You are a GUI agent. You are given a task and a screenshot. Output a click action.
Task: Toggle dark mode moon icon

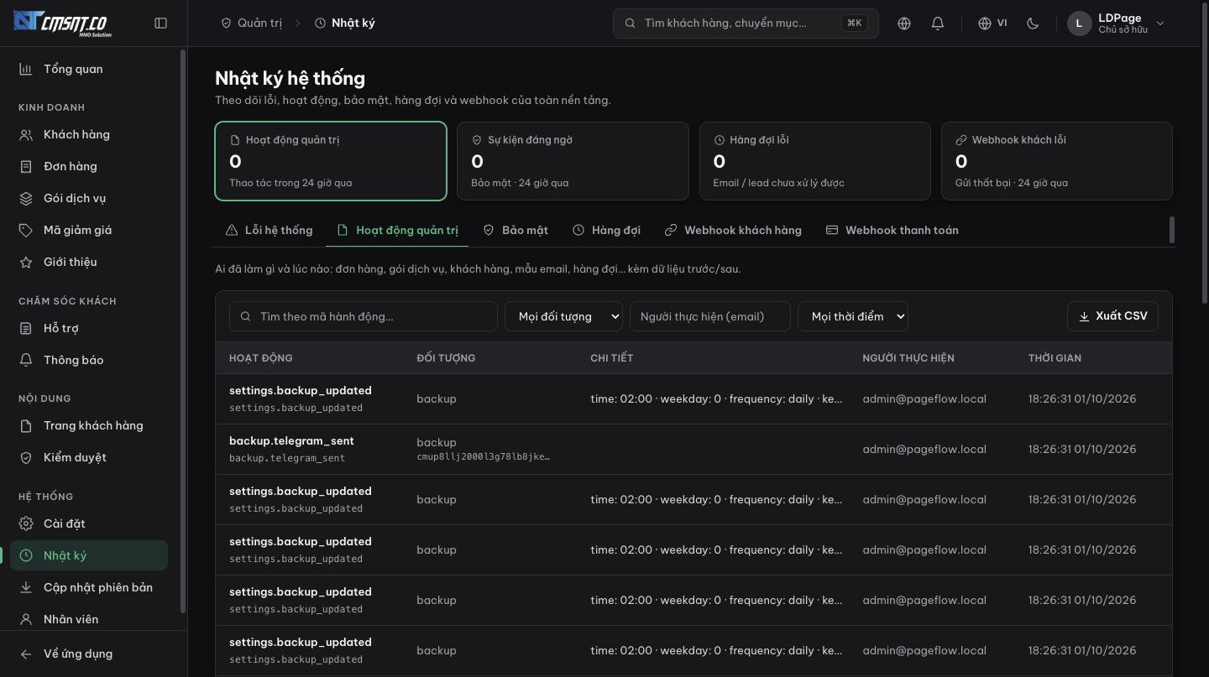pyautogui.click(x=1033, y=23)
